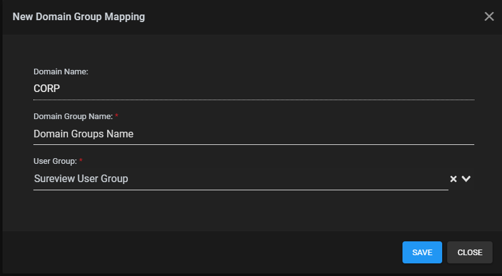Screen dimensions: 502x276
Task: Clear the selected Sureview User Group value
Action: pyautogui.click(x=453, y=179)
